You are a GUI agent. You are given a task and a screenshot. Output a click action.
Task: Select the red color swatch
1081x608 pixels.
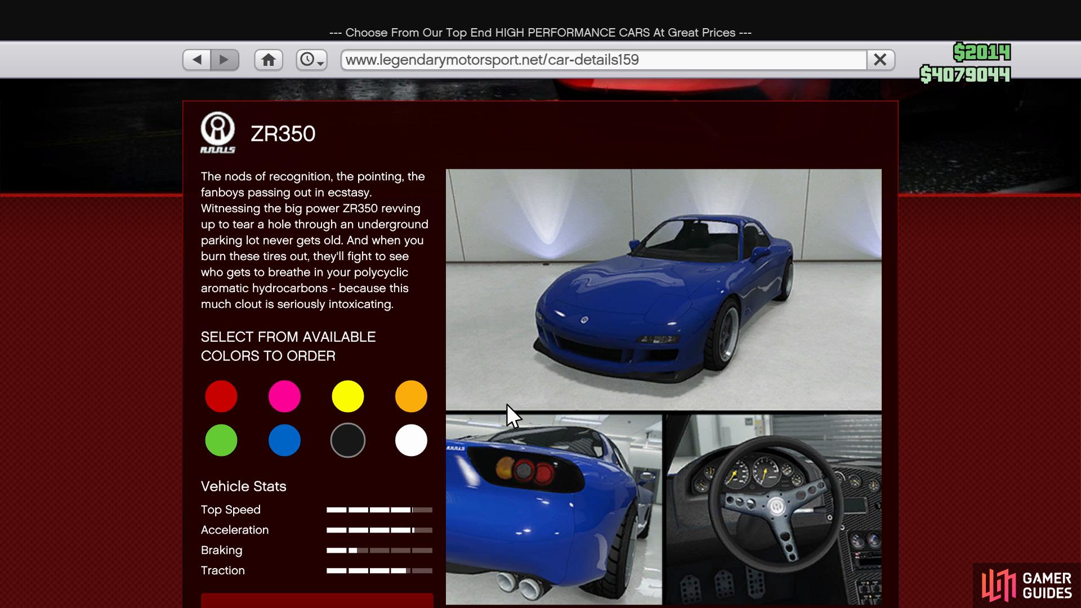[221, 396]
